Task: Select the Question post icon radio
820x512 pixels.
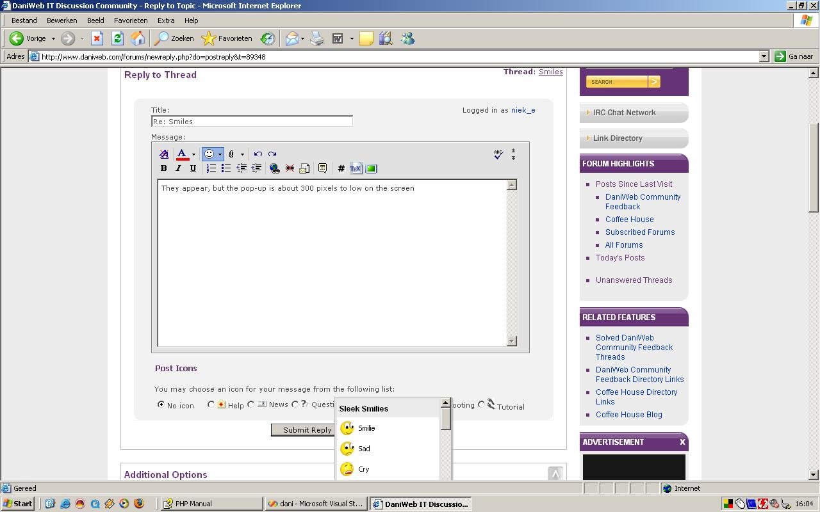Action: (295, 404)
